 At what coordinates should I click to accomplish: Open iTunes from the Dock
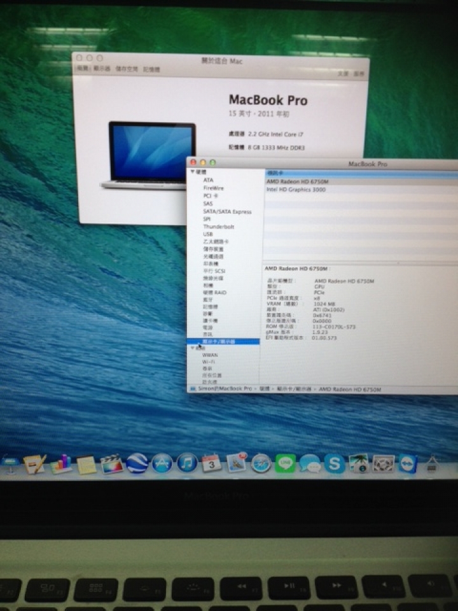(187, 463)
